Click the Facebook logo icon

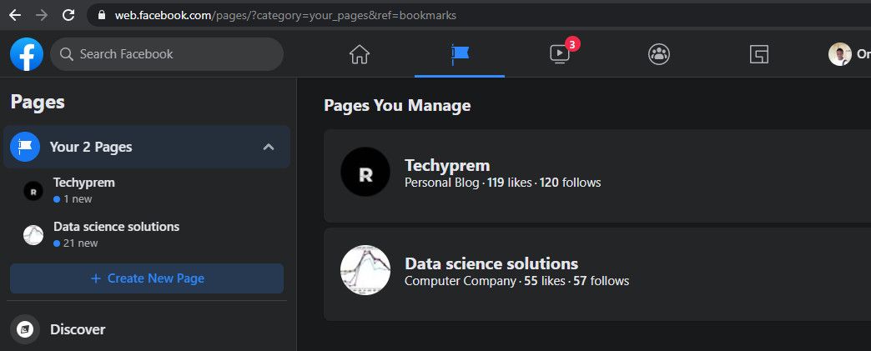point(27,54)
